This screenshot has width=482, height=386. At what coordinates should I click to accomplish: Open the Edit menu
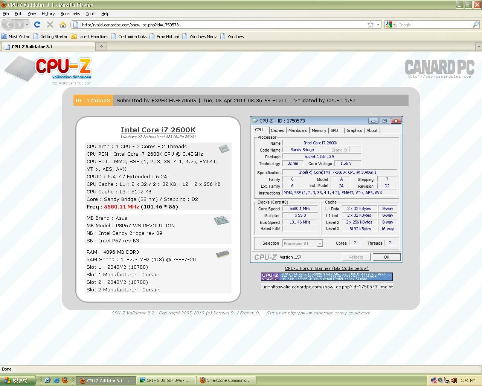pos(18,14)
